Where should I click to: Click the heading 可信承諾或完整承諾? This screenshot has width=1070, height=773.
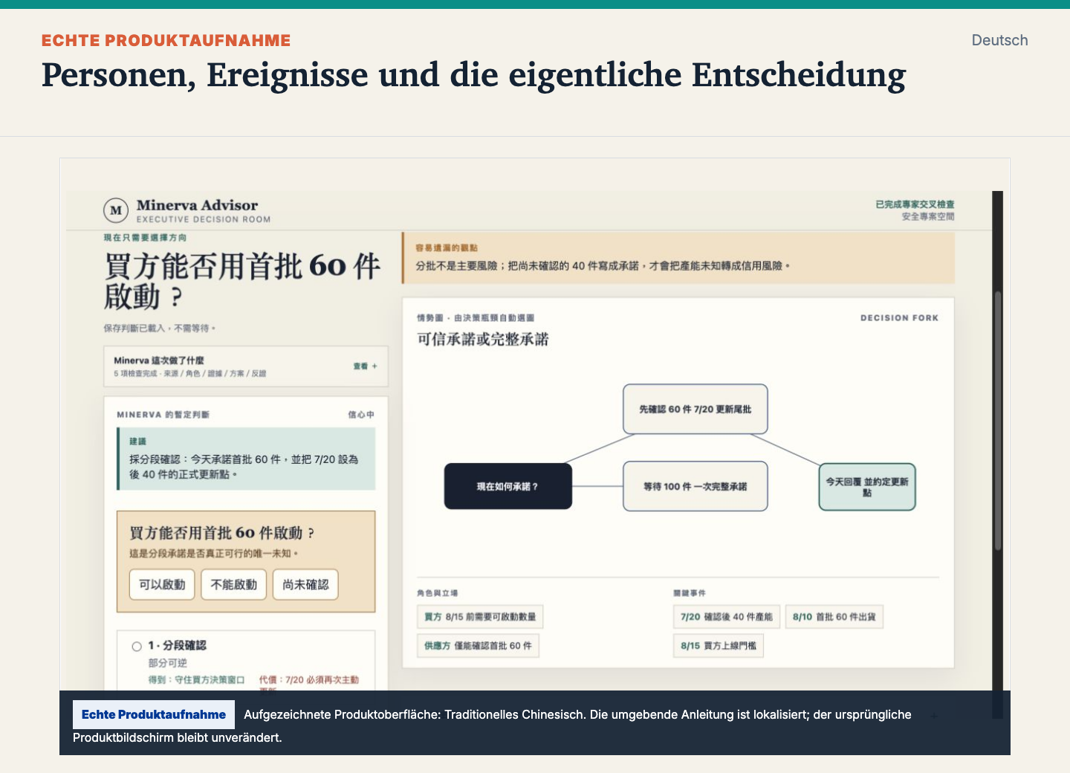483,340
